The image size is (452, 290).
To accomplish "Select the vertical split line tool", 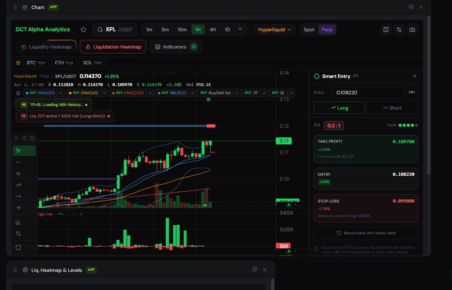I will (19, 174).
